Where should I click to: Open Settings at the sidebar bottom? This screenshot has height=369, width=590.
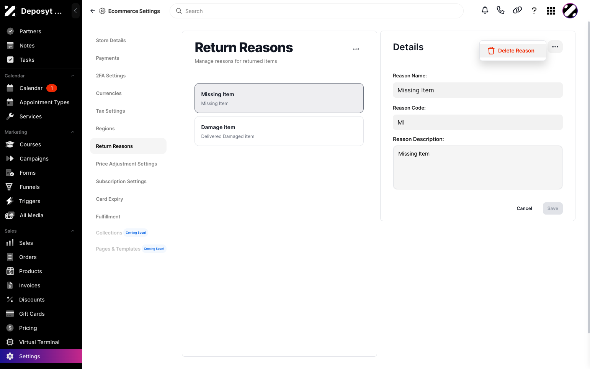tap(41, 356)
